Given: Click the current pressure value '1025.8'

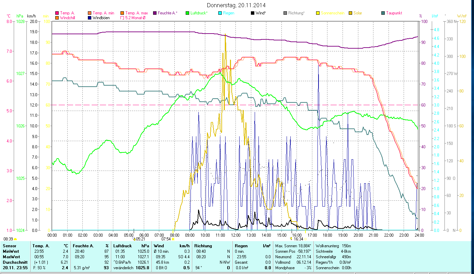Looking at the screenshot, I should coord(143,268).
